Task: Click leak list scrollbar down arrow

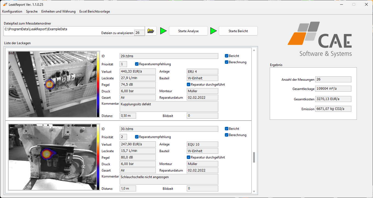Action: 254,192
